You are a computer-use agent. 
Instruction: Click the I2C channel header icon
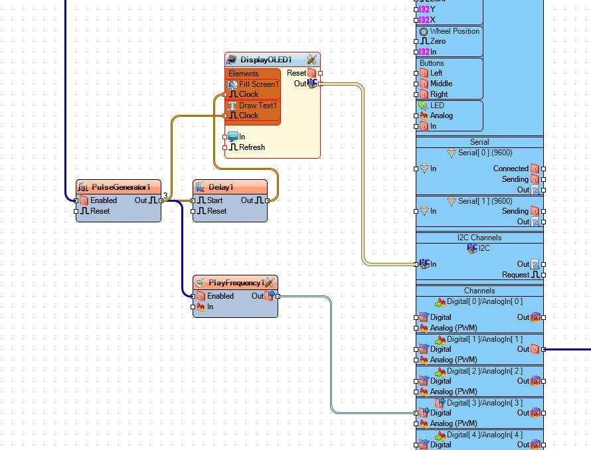point(472,248)
